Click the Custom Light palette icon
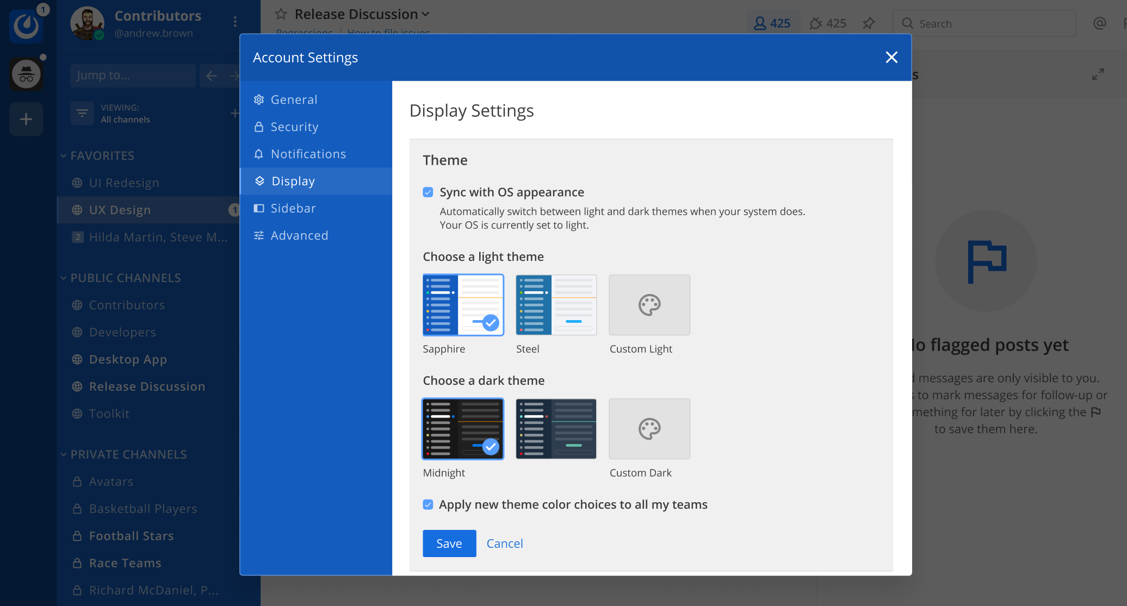The image size is (1127, 606). (649, 305)
